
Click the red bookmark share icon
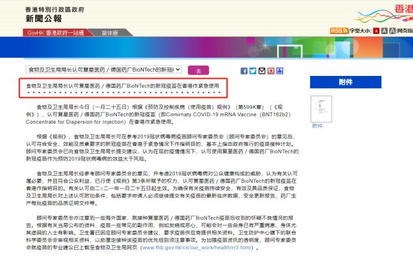[x=271, y=71]
